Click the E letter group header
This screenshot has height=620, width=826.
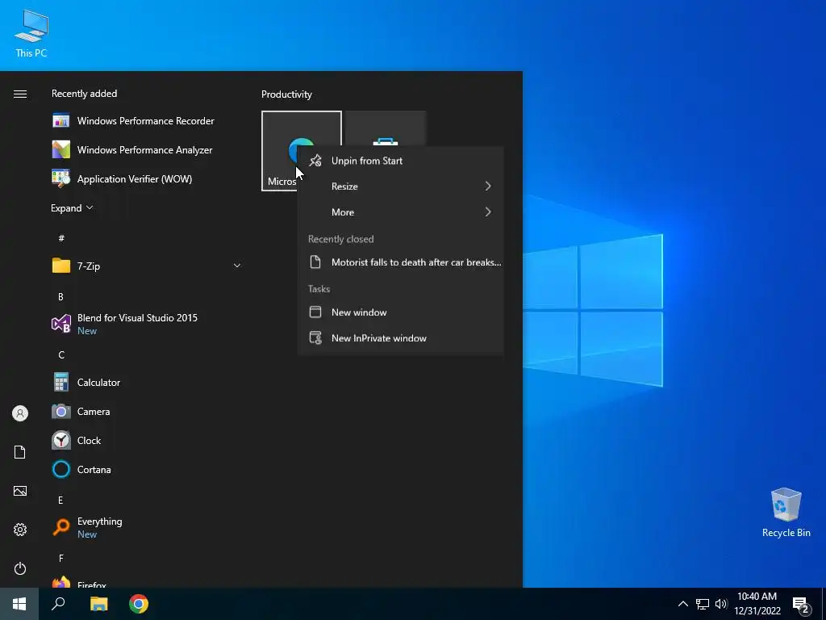60,500
